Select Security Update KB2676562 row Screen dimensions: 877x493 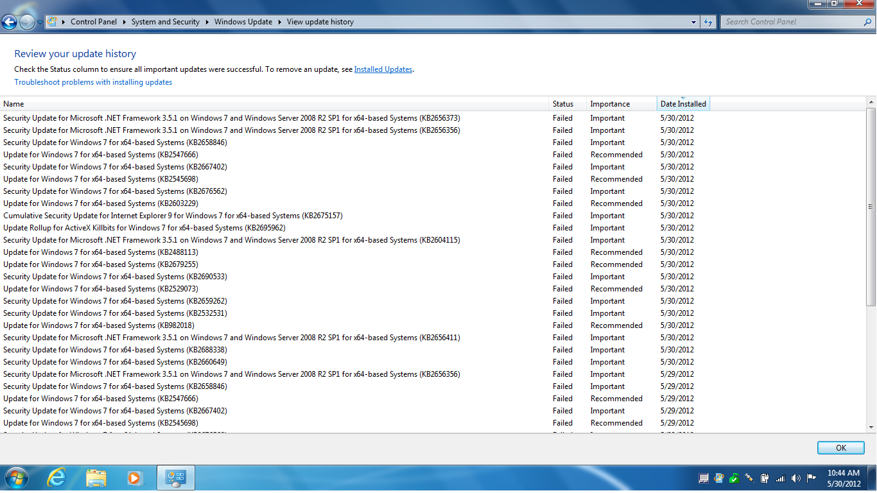tap(355, 191)
